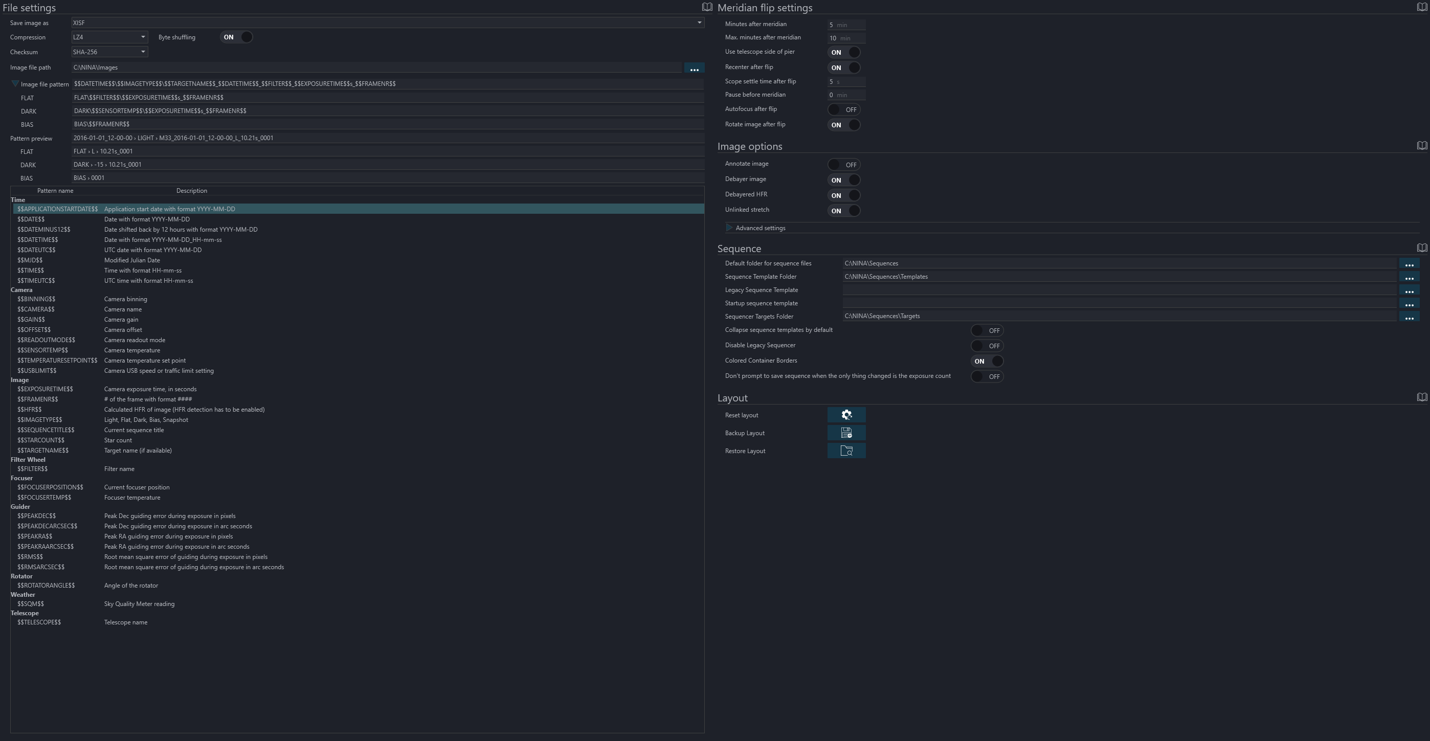Select $$GAIN$$ pattern row
The image size is (1430, 741).
point(359,320)
